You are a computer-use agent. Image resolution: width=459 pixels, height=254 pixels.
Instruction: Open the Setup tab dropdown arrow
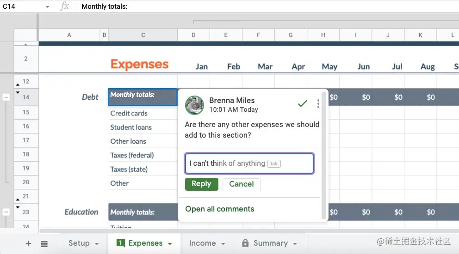97,244
